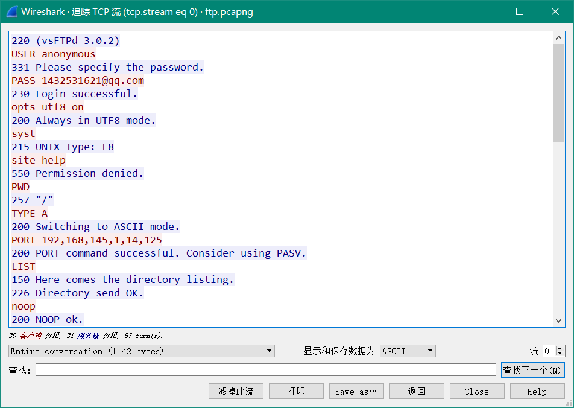Click 'PORT 192,168,145,1,14,125' line

87,240
